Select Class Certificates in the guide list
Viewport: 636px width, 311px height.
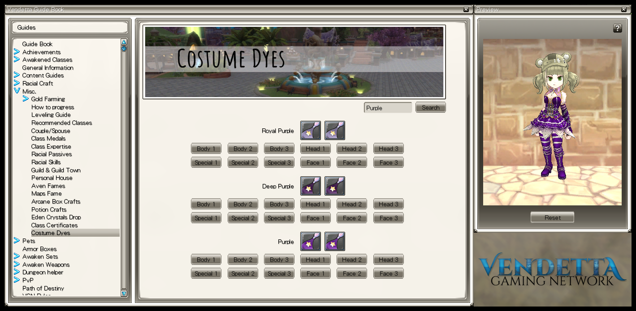click(54, 225)
